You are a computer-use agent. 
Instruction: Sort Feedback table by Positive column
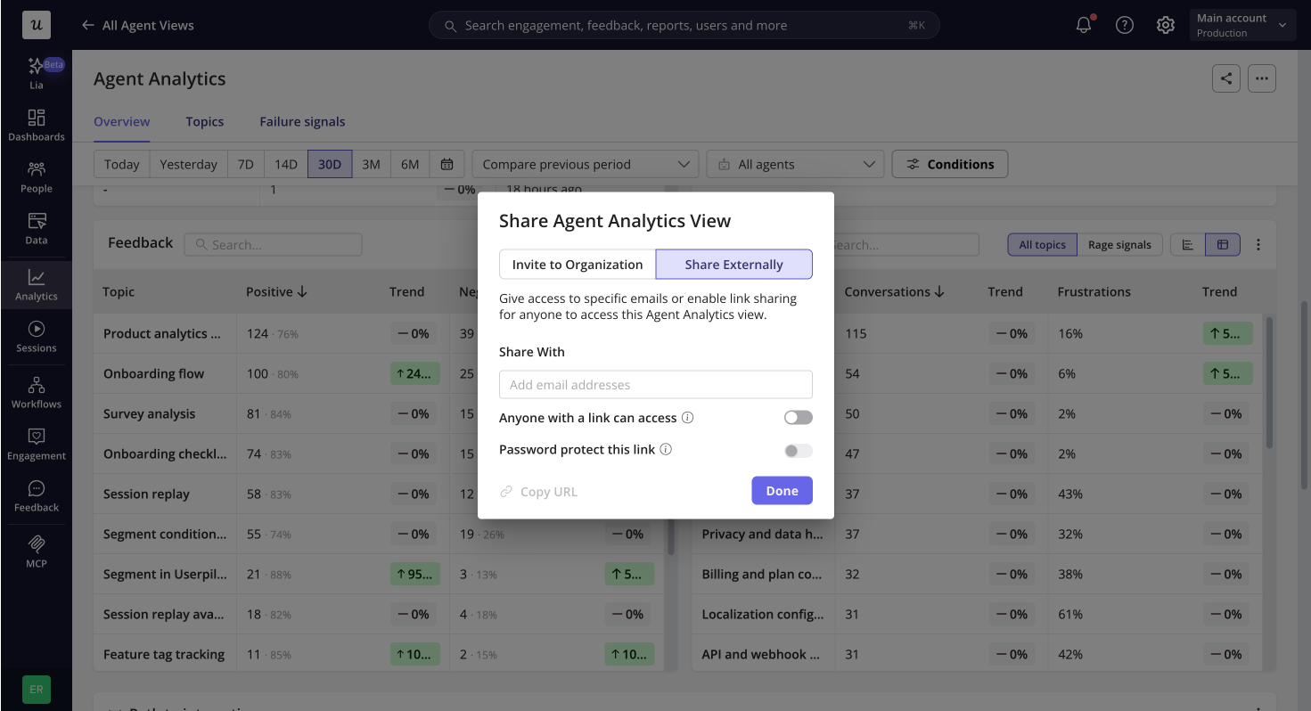coord(276,291)
